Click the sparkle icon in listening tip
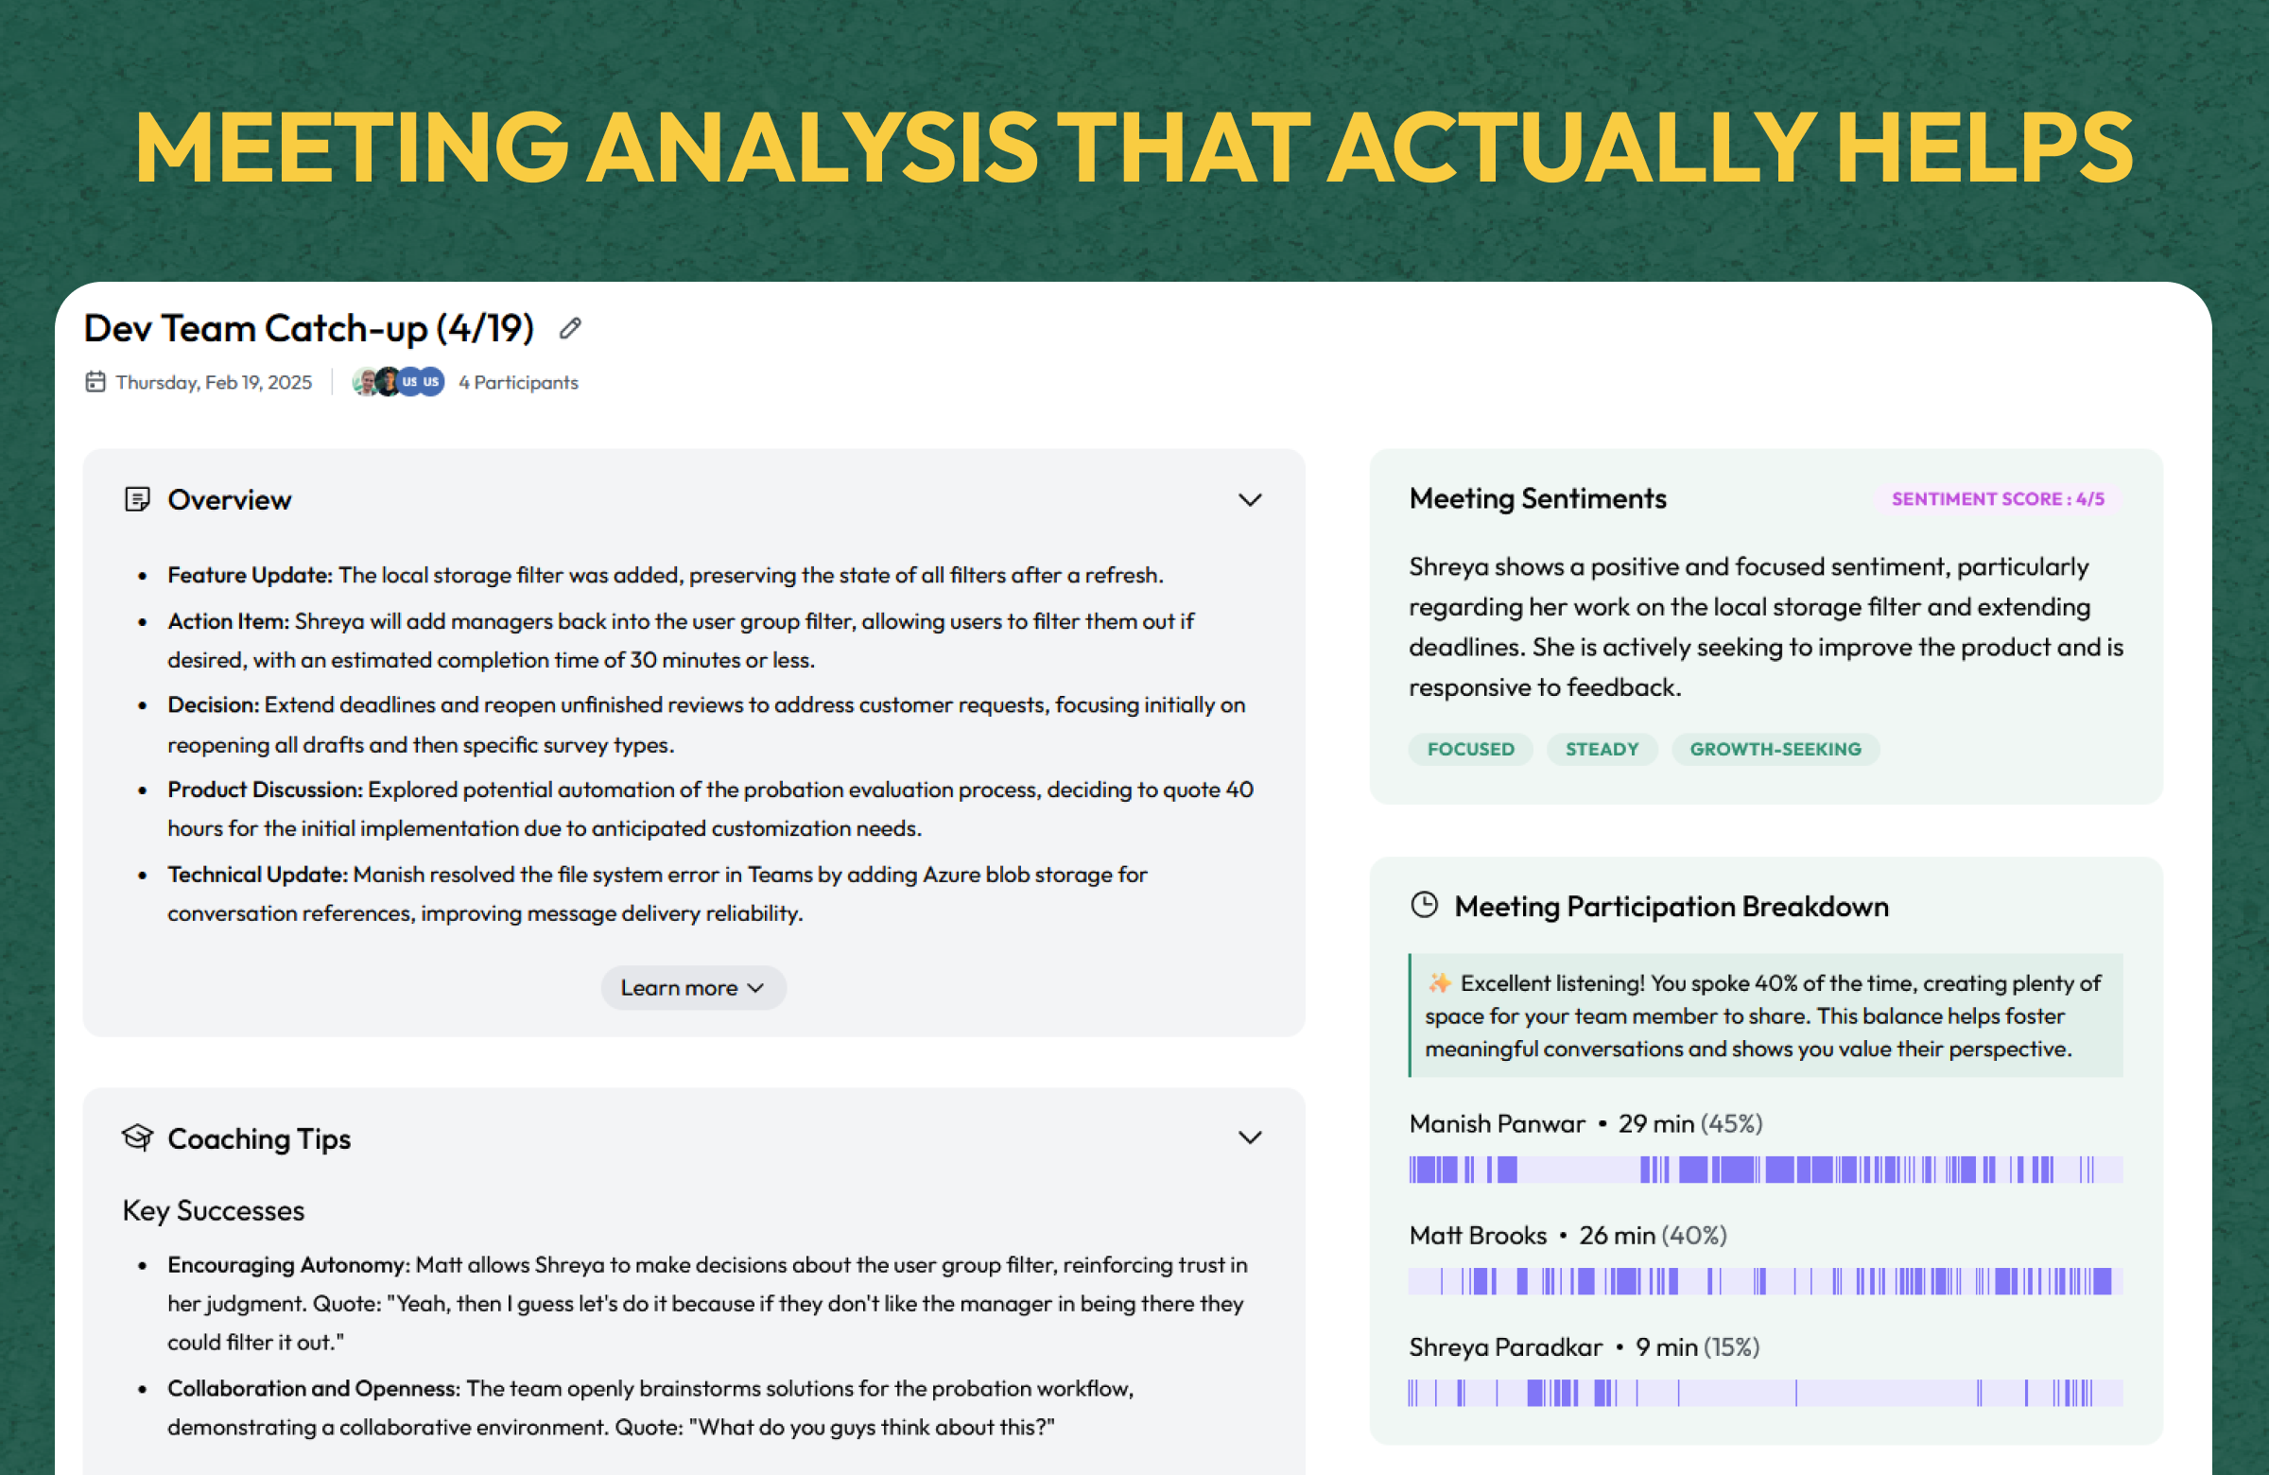Image resolution: width=2269 pixels, height=1475 pixels. click(1439, 982)
